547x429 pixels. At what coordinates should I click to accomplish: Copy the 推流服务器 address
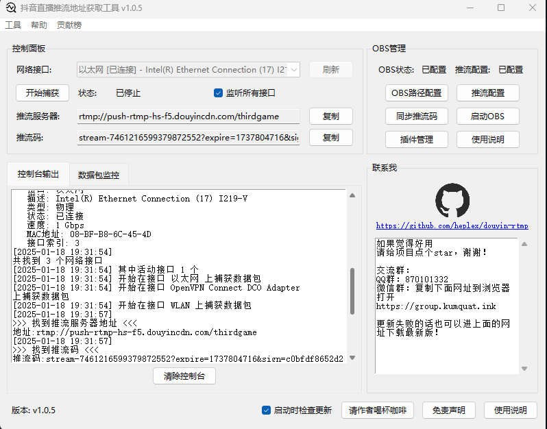tap(330, 117)
